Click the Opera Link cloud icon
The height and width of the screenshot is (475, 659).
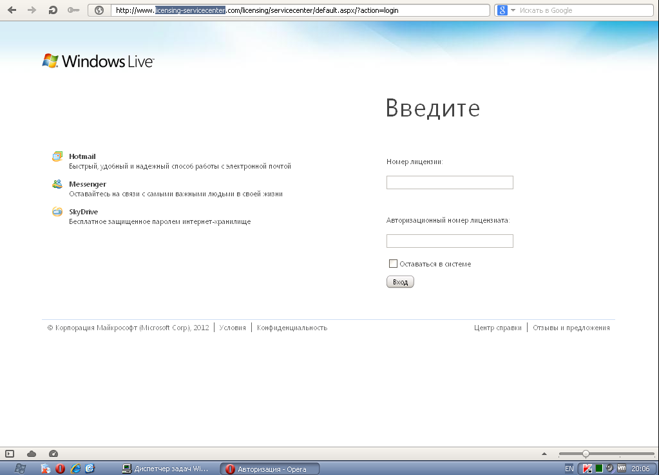point(32,454)
